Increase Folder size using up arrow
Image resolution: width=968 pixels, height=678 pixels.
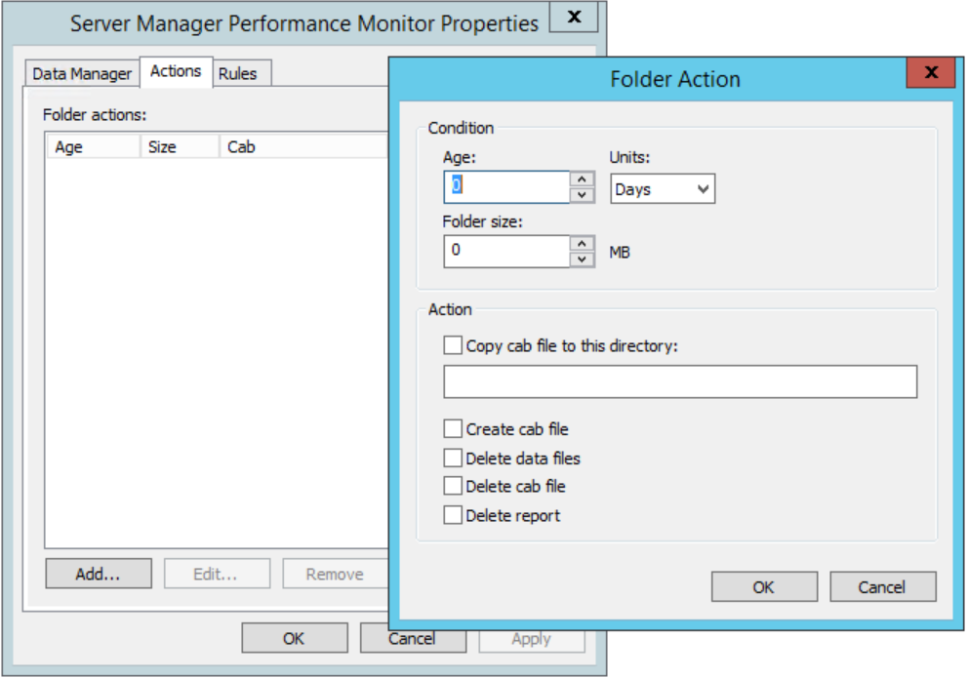pyautogui.click(x=583, y=244)
